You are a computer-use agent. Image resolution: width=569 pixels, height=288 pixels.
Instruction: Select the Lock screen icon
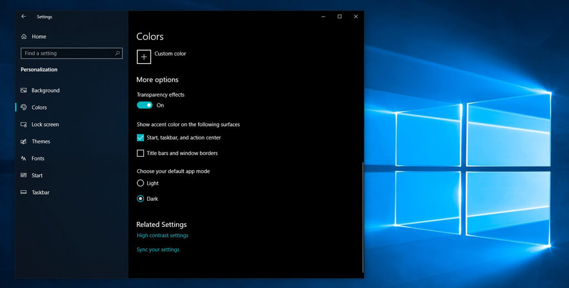(x=23, y=124)
